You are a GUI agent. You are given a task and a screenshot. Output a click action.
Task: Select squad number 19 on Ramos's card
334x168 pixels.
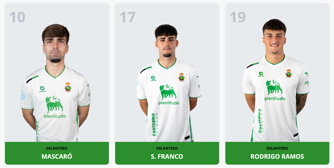click(x=238, y=17)
